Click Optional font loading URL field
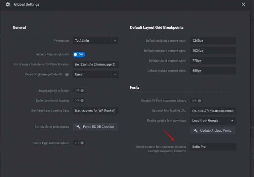The image size is (254, 177). point(213,111)
